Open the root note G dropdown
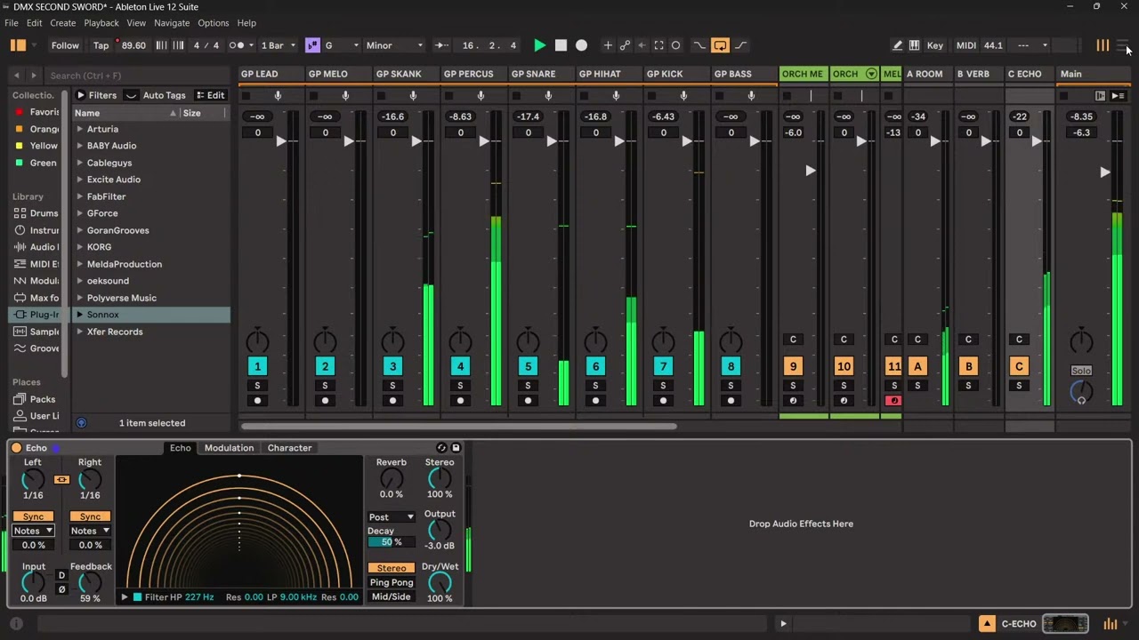Screen dimensions: 1139x640 (342, 45)
